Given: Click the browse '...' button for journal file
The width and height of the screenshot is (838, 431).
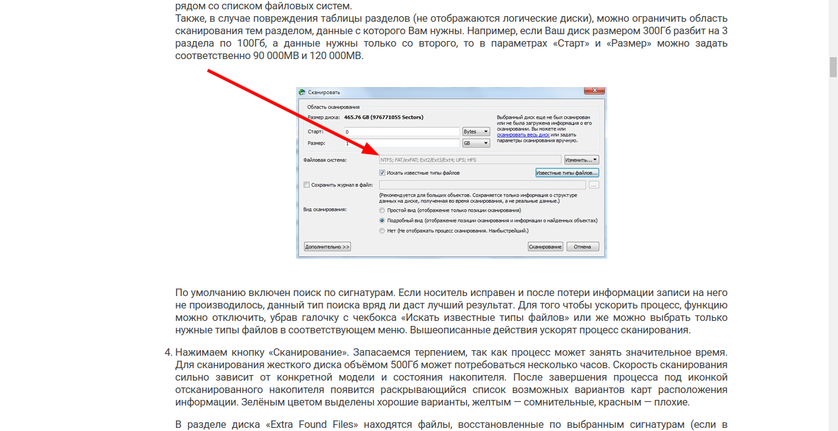Looking at the screenshot, I should (594, 185).
